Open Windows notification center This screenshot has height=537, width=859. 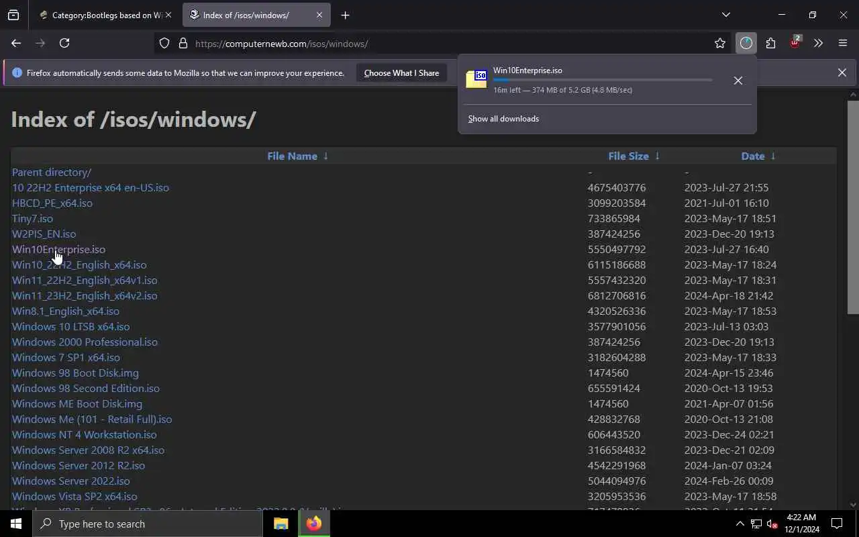point(837,524)
